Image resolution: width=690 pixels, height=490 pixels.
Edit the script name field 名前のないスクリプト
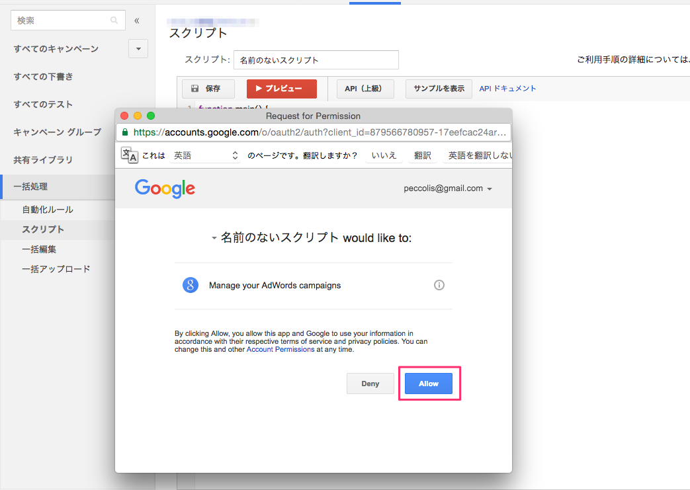(316, 60)
